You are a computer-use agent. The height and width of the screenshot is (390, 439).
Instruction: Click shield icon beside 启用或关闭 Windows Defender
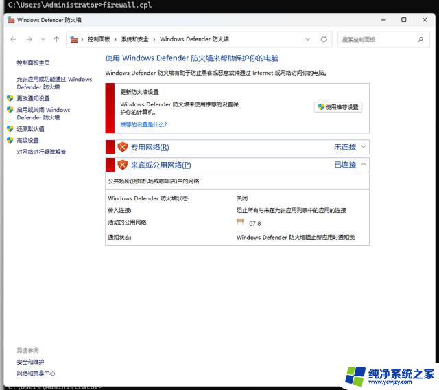point(10,110)
